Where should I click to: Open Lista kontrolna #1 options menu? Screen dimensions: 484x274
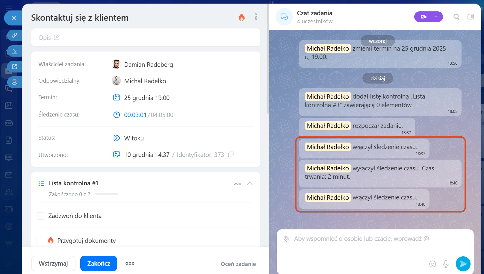237,184
